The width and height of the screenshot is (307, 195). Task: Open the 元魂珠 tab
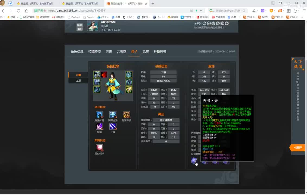point(121,52)
